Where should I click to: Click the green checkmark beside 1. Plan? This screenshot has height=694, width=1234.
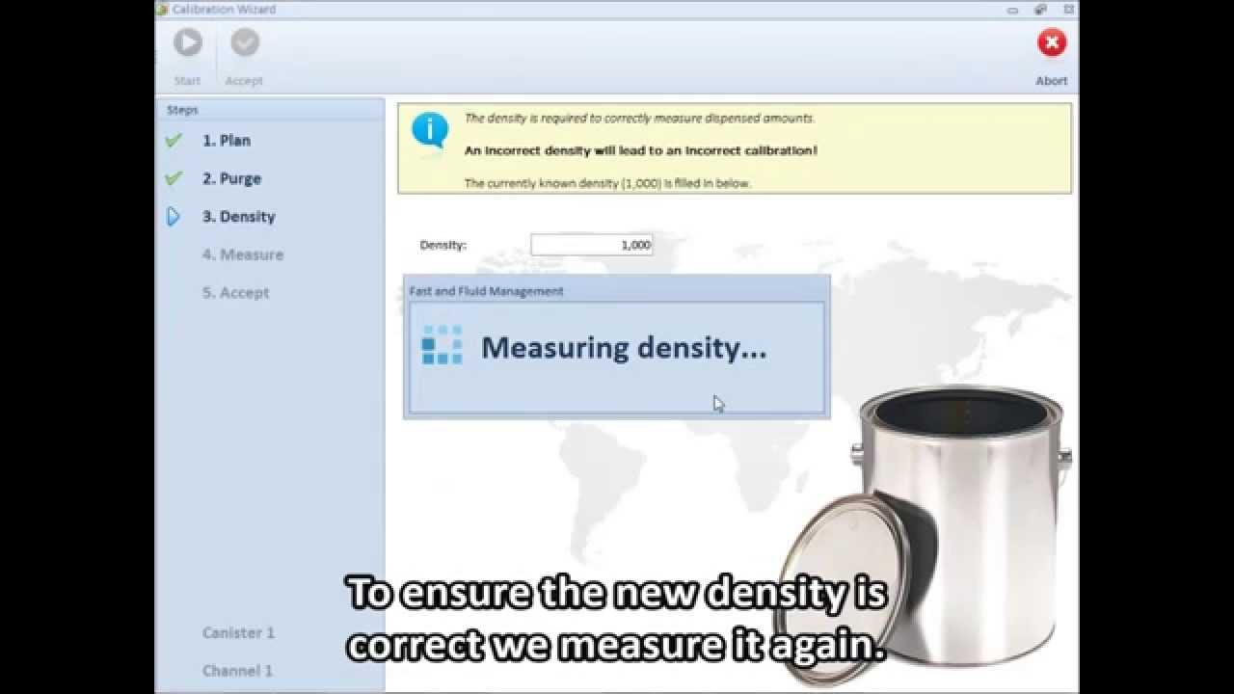174,141
